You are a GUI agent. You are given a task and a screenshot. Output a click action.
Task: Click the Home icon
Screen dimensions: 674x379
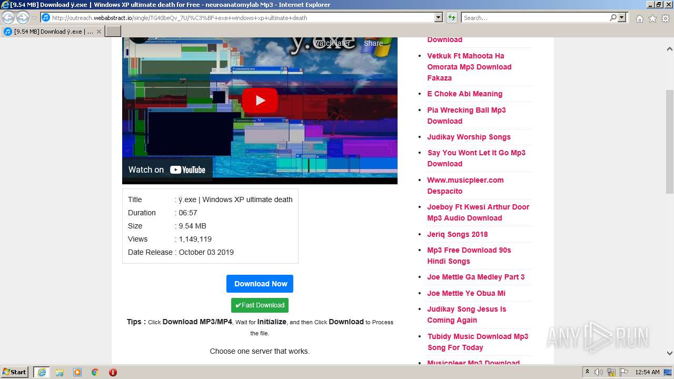[x=639, y=18]
